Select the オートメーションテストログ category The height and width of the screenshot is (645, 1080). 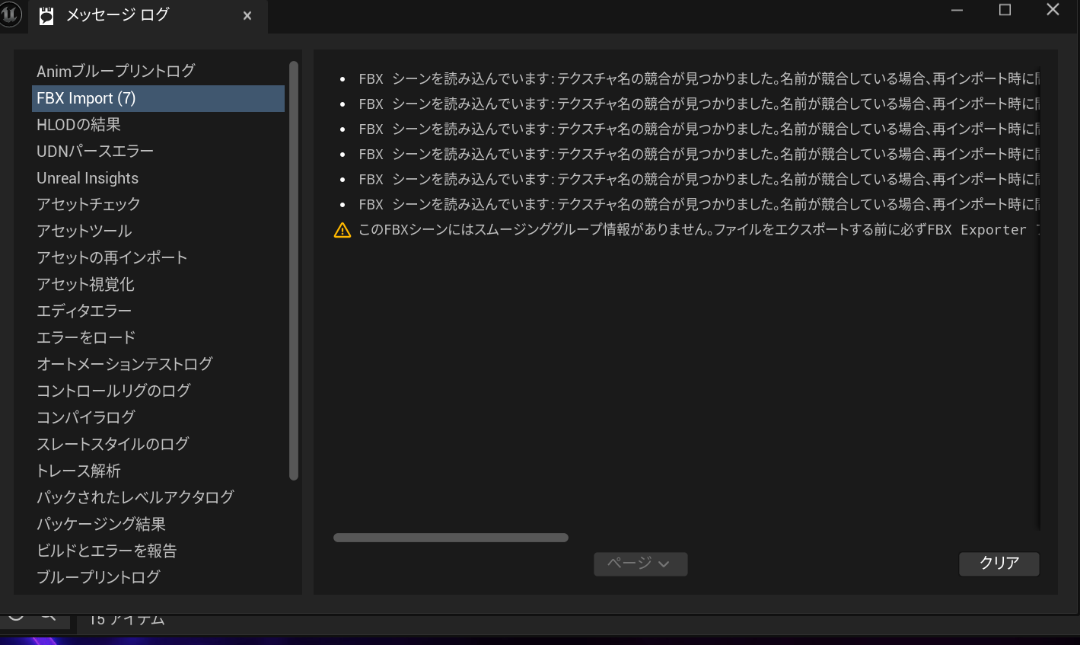[158, 365]
